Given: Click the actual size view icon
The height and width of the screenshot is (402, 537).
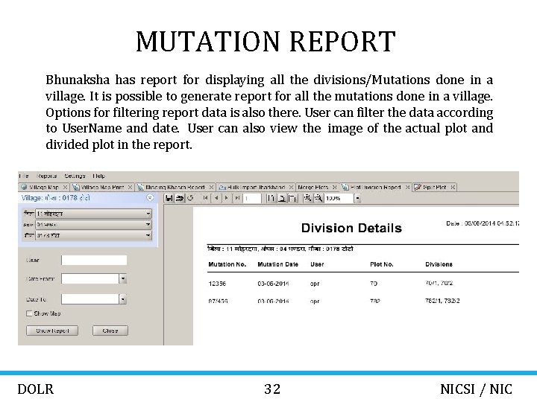Looking at the screenshot, I should 271,198.
